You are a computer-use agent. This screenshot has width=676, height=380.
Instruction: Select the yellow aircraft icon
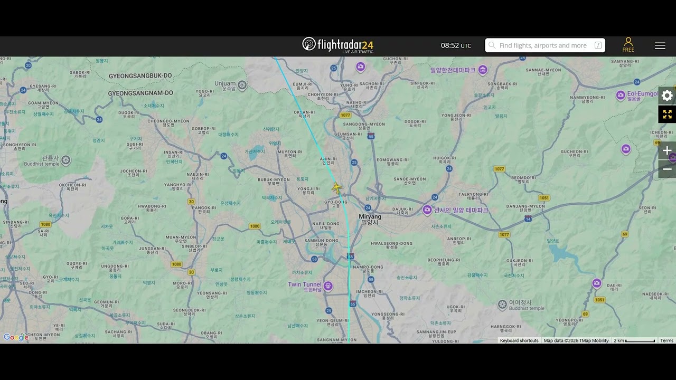(x=336, y=187)
